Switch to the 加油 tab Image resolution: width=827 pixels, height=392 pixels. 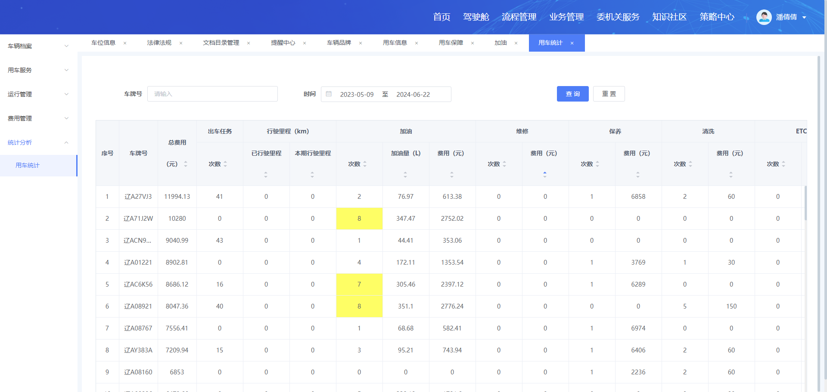pos(501,43)
